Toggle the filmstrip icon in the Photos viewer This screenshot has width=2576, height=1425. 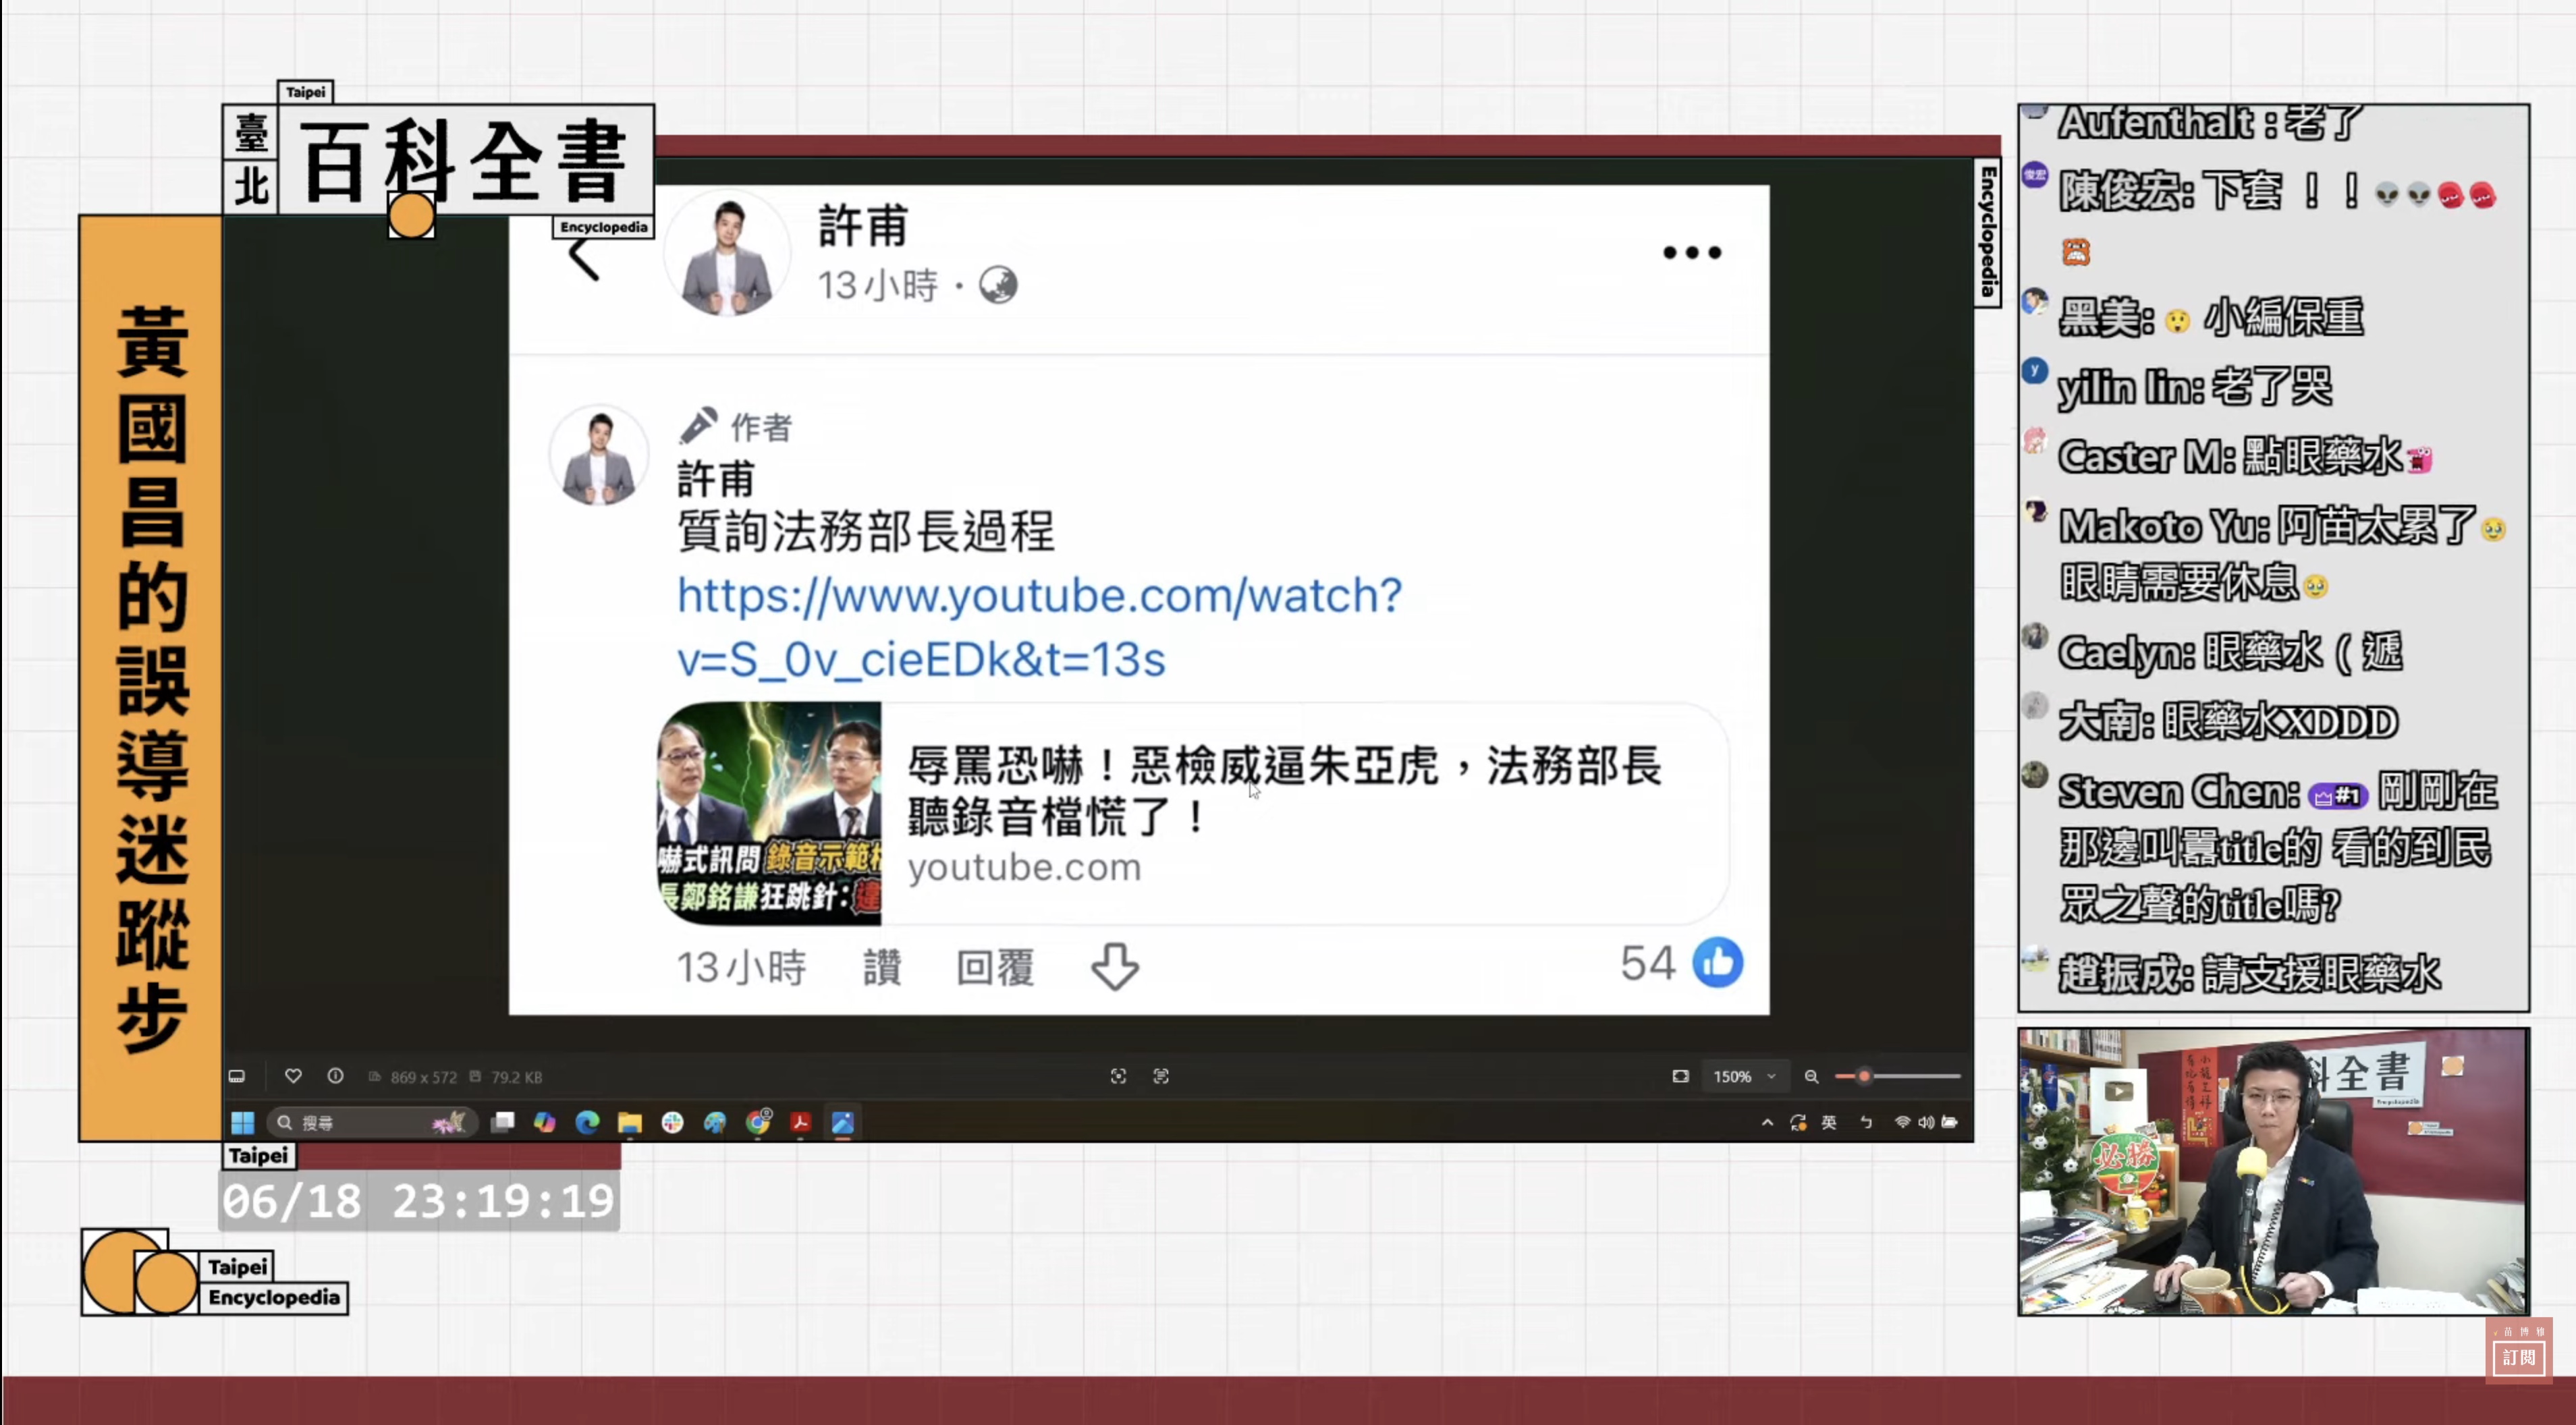coord(237,1076)
